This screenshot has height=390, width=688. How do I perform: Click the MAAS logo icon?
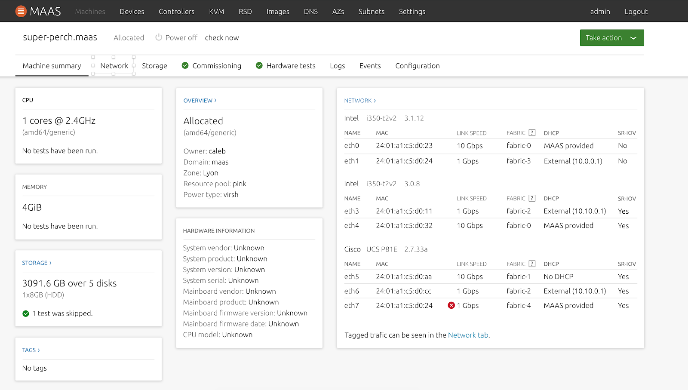point(21,11)
